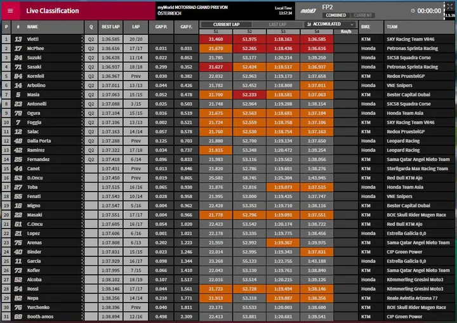Toggle fullscreen expand icon
This screenshot has height=323, width=457.
(x=450, y=6)
